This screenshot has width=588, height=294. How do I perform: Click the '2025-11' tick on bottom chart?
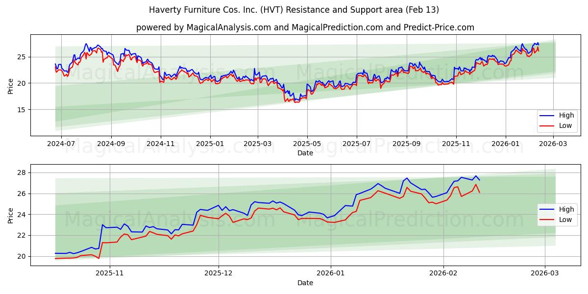click(109, 274)
